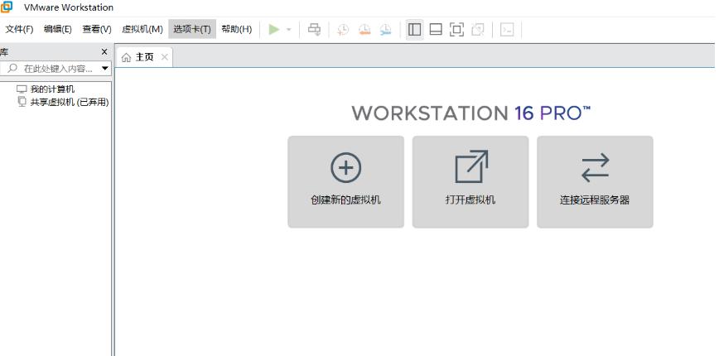Image resolution: width=719 pixels, height=356 pixels.
Task: Click the green power on play icon
Action: [x=274, y=30]
